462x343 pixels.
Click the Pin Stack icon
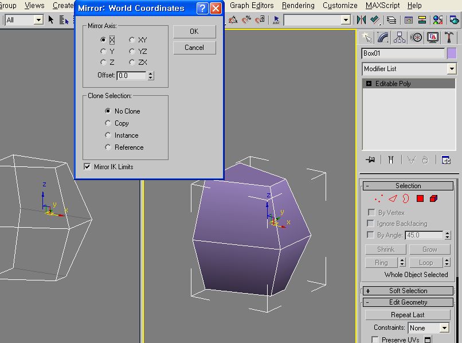coord(370,160)
